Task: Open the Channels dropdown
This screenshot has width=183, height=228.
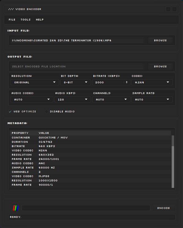Action: coord(111,100)
